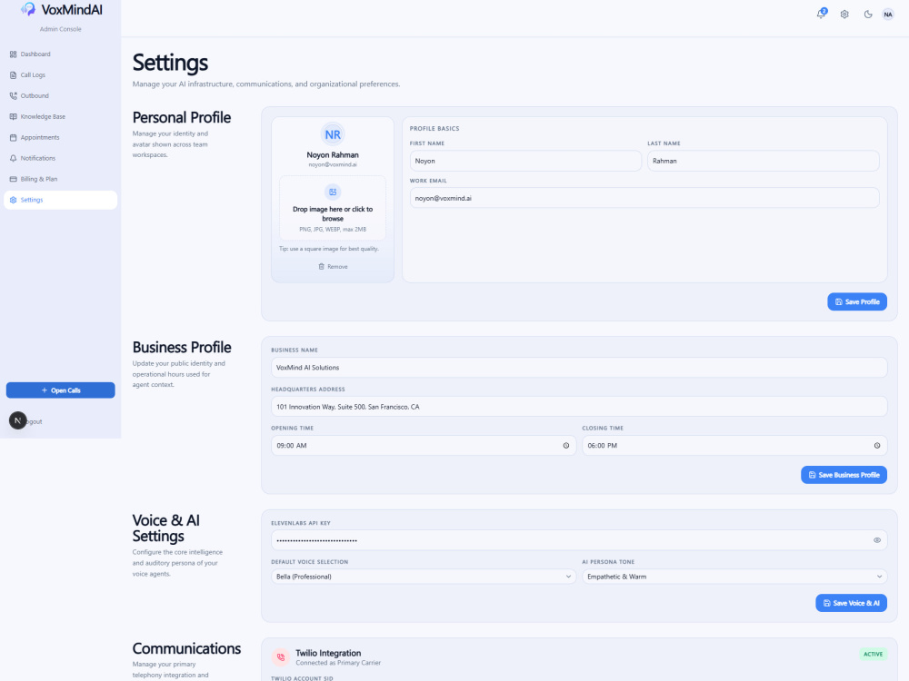
Task: Open the AI Persona Tone dropdown
Action: 734,577
